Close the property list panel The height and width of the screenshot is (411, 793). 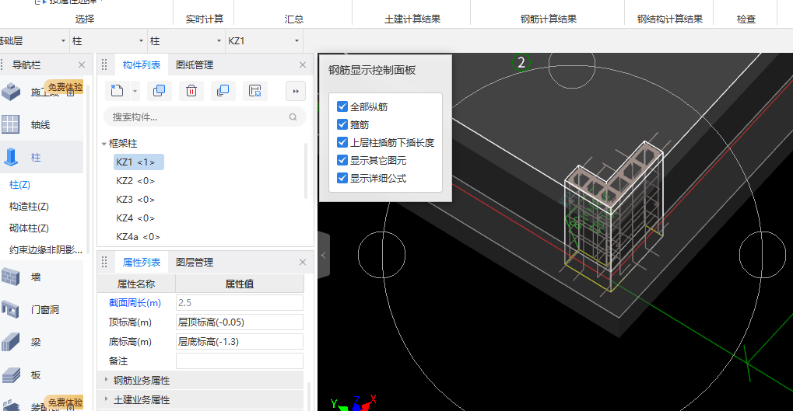(x=303, y=262)
